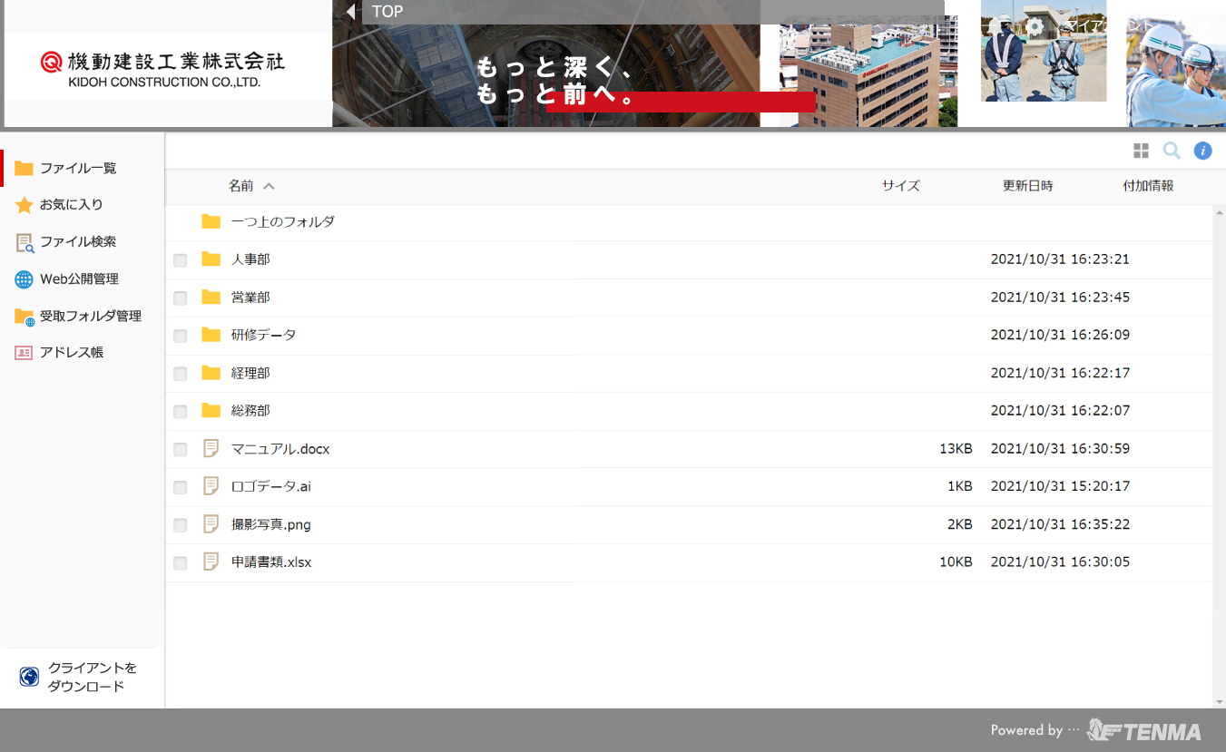This screenshot has width=1226, height=752.
Task: Click the マニュアル.docx file icon
Action: coord(211,448)
